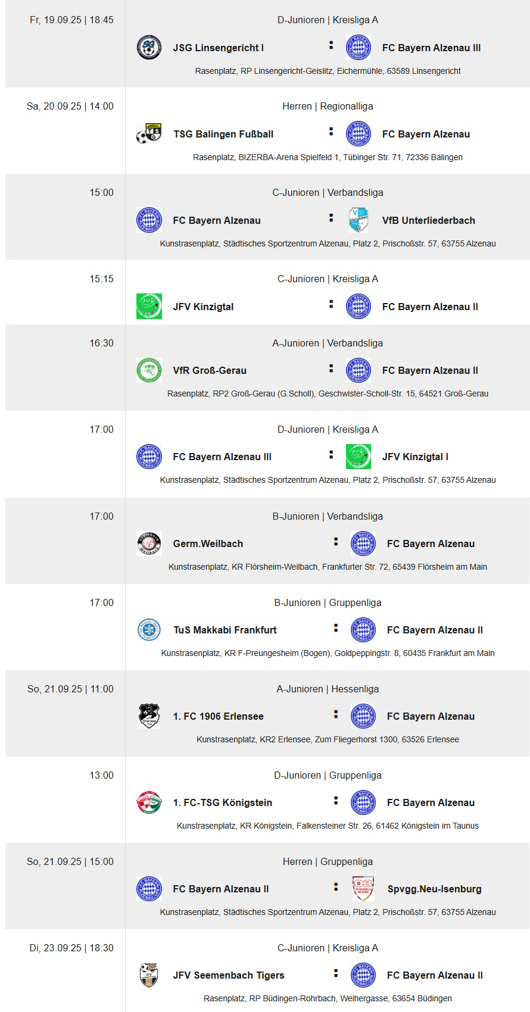Click the score separator of Germ.Weilbach match
The image size is (530, 1012).
(336, 542)
